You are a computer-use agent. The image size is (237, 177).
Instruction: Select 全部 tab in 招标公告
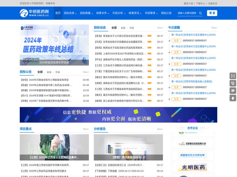[40, 72]
